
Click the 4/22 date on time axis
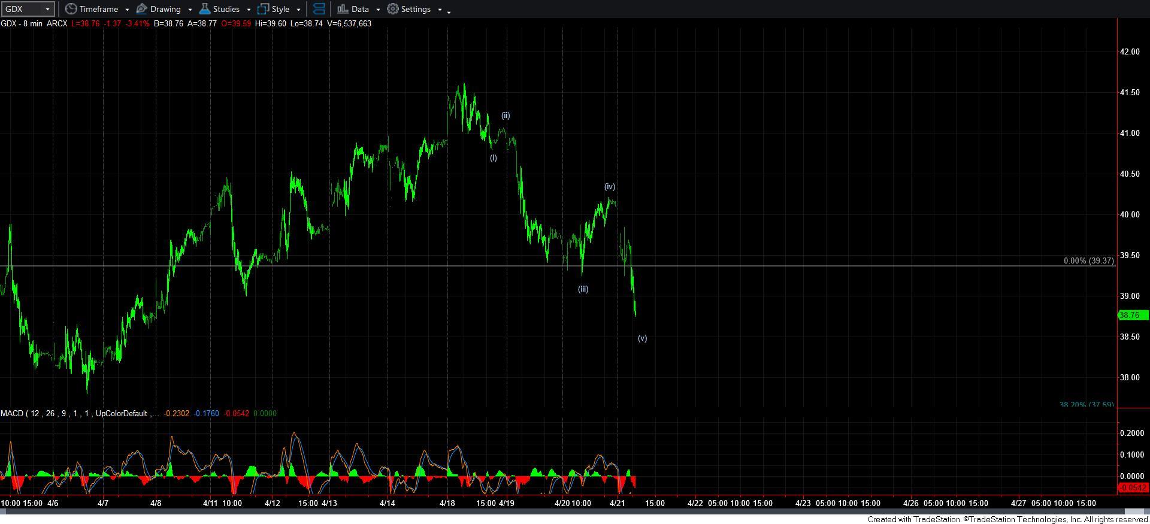(695, 503)
